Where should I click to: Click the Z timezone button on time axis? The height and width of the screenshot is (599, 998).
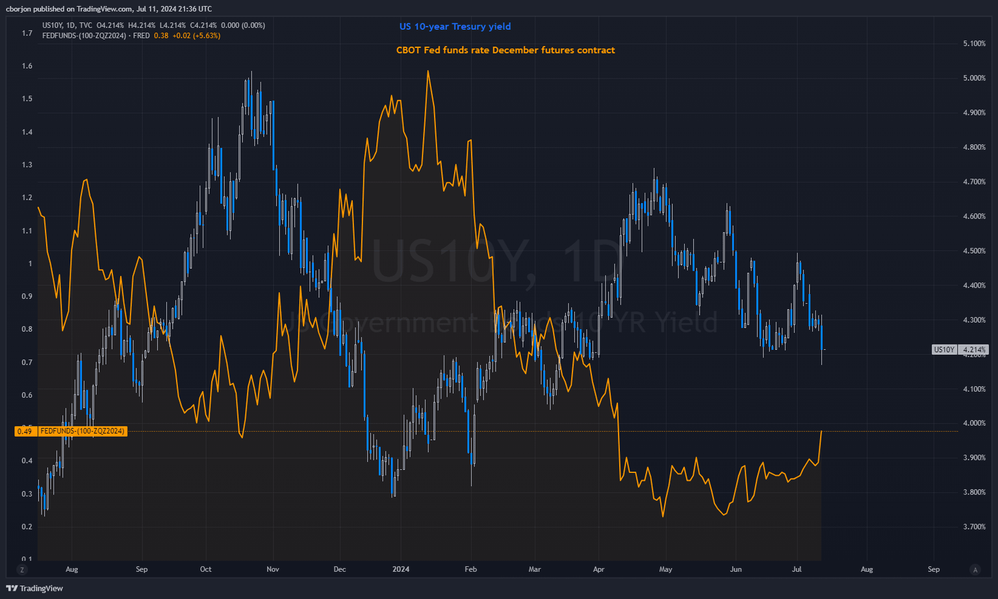point(22,569)
